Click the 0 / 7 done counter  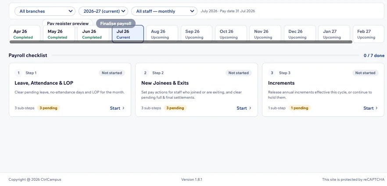click(x=374, y=56)
